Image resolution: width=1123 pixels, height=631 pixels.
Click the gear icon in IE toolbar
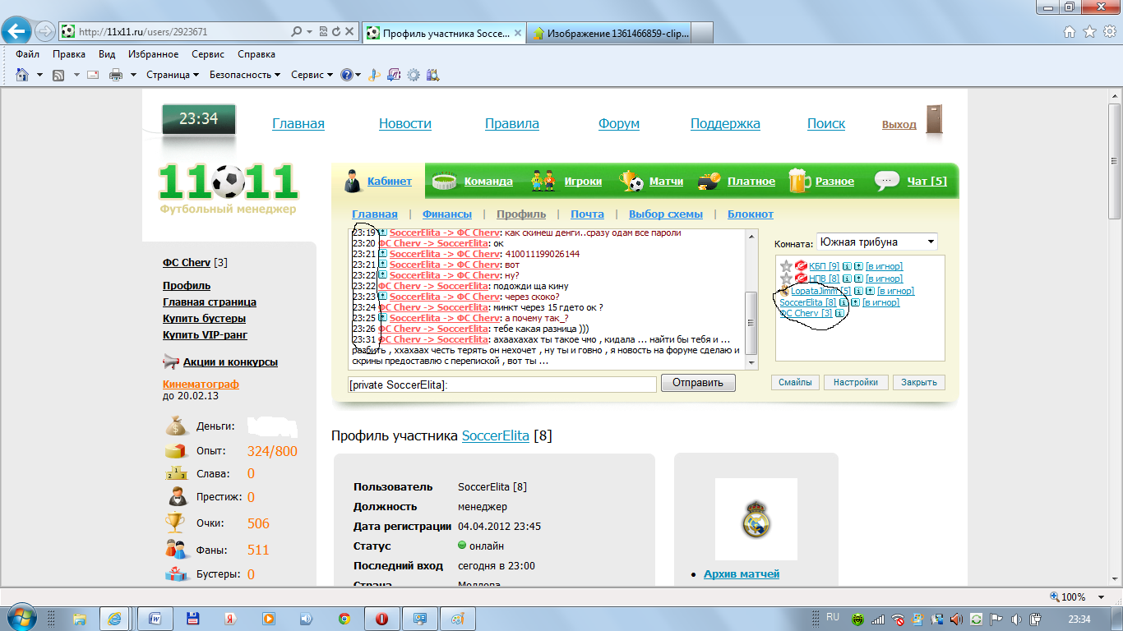coord(414,75)
